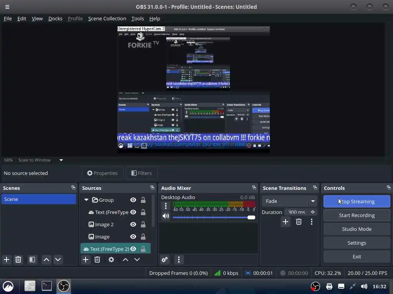Click the Properties button
The image size is (393, 294).
(x=102, y=173)
